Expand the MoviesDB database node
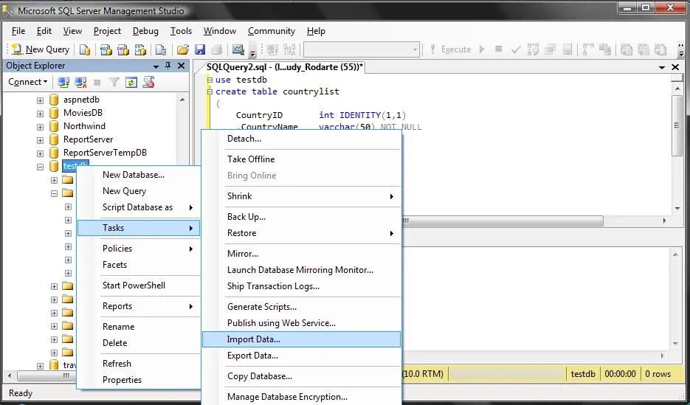Screen dimensions: 690x405 click(40, 114)
